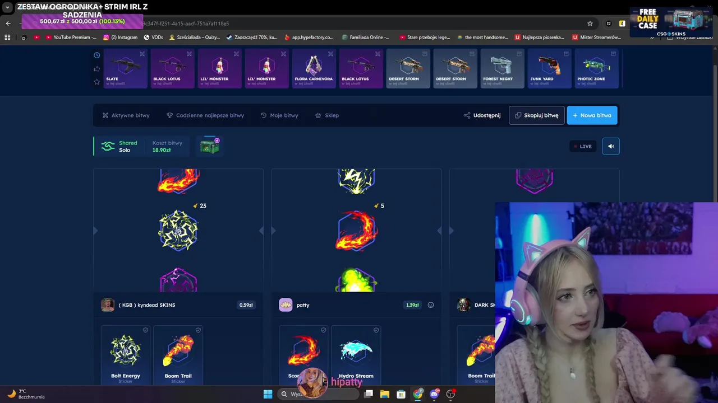Select the Hydro Stream sticker card
Viewport: 718px width, 403px height.
(356, 355)
